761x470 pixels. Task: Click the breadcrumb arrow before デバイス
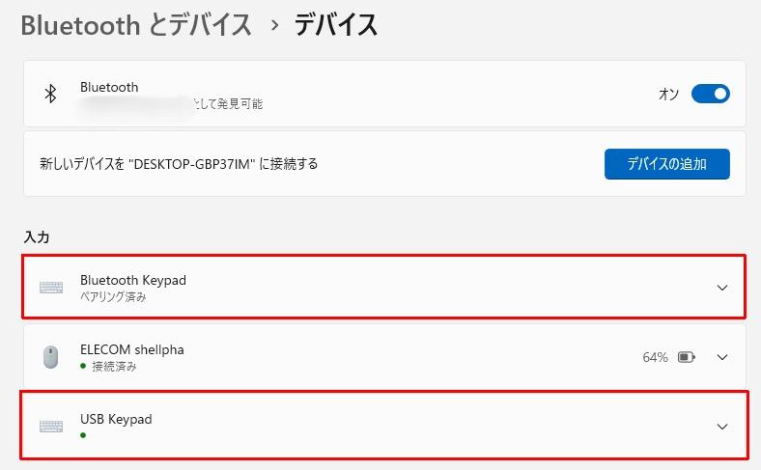click(x=274, y=25)
